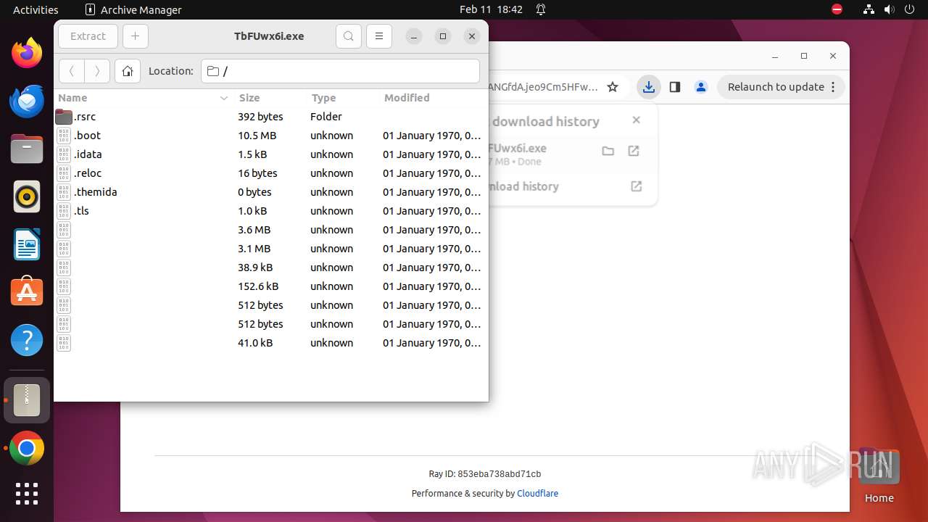Click the binary file icon beside .boot

(x=64, y=136)
